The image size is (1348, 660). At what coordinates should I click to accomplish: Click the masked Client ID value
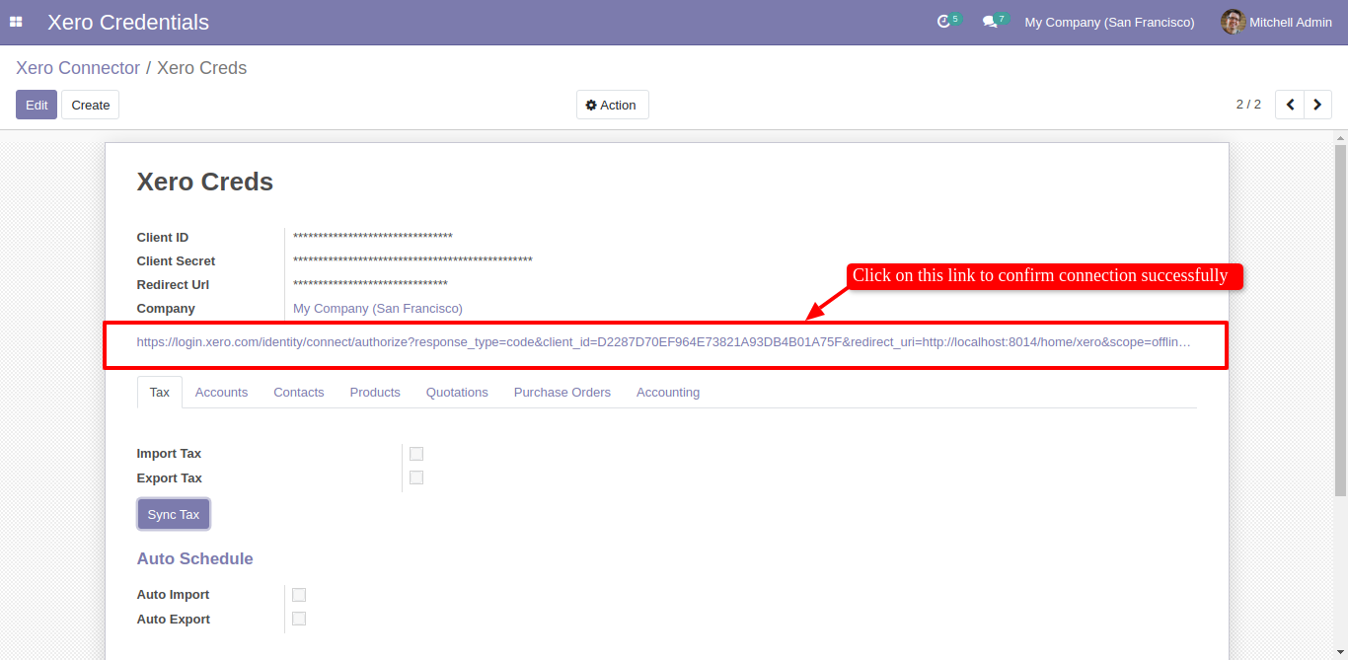coord(373,238)
